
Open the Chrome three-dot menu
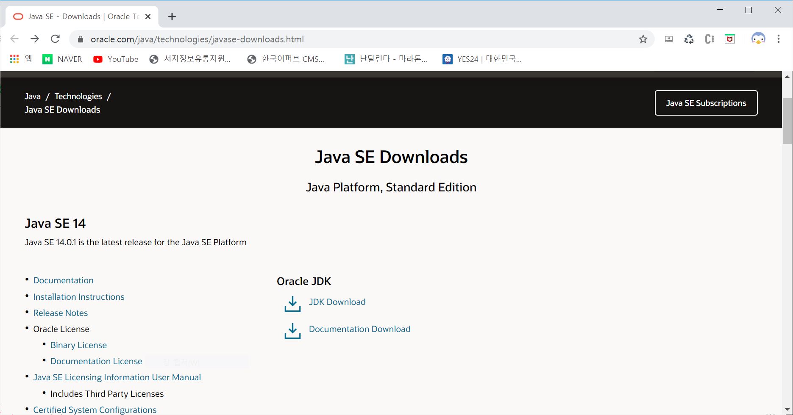779,39
